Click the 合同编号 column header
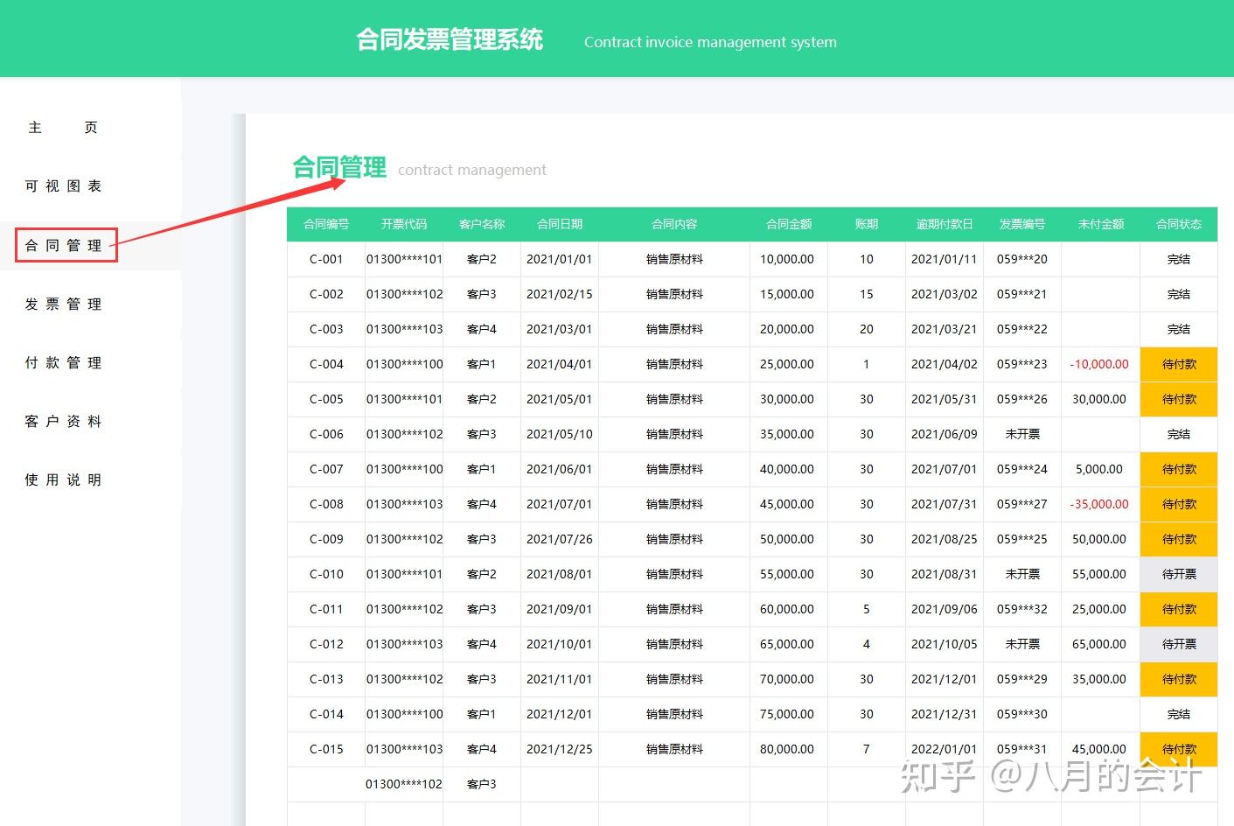This screenshot has height=826, width=1234. (x=326, y=224)
